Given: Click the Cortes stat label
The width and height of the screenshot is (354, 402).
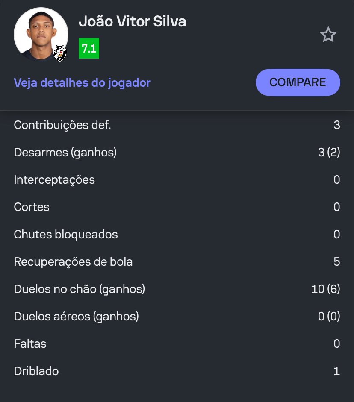Looking at the screenshot, I should [32, 207].
